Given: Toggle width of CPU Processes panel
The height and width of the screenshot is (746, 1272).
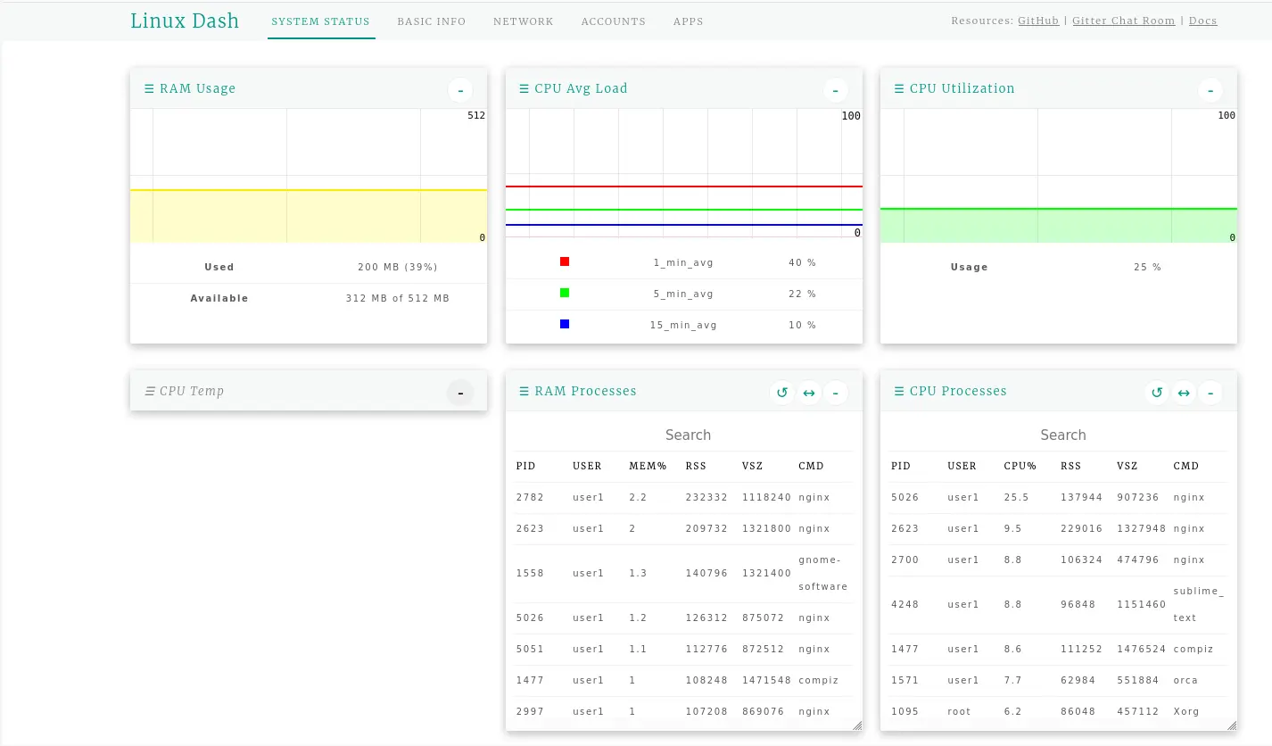Looking at the screenshot, I should pos(1184,393).
